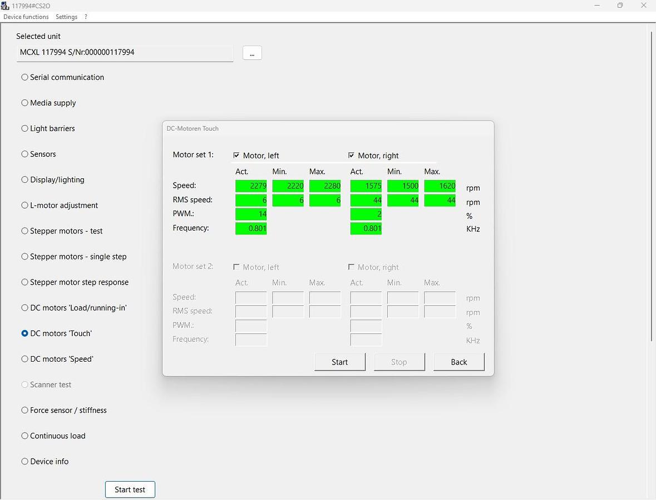Image resolution: width=656 pixels, height=500 pixels.
Task: Click the Start test button
Action: pos(130,489)
